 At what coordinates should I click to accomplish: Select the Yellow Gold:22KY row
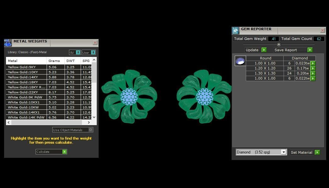49,92
